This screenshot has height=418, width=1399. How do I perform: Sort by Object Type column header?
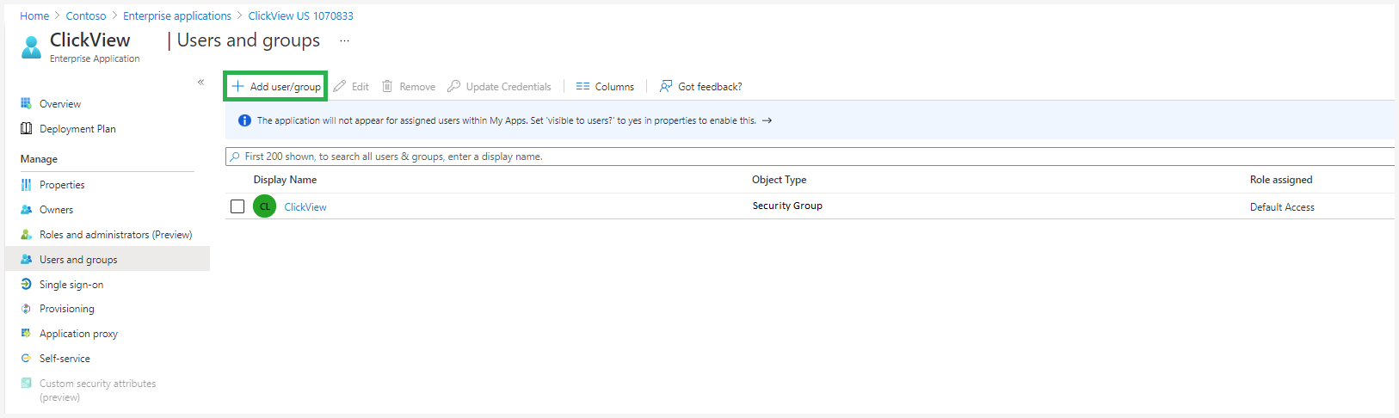tap(779, 180)
